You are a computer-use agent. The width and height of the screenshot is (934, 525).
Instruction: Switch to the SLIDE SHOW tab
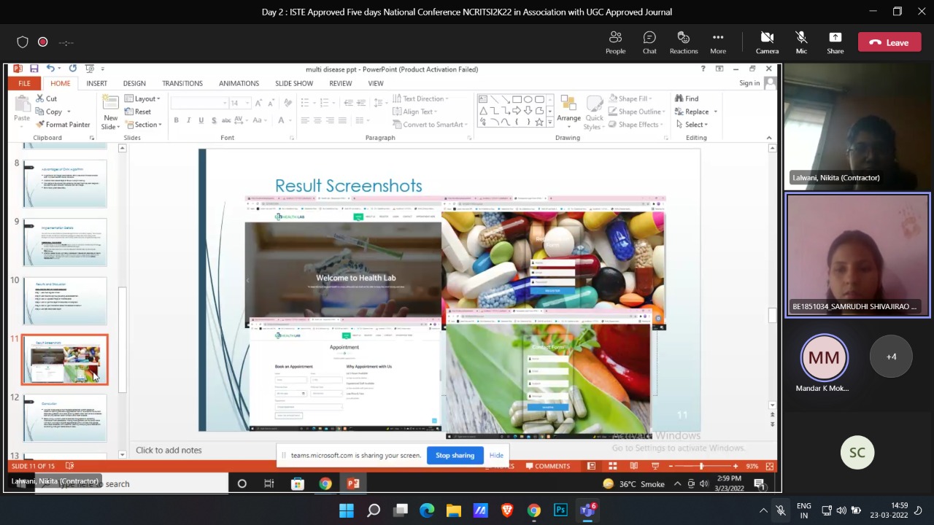[294, 83]
